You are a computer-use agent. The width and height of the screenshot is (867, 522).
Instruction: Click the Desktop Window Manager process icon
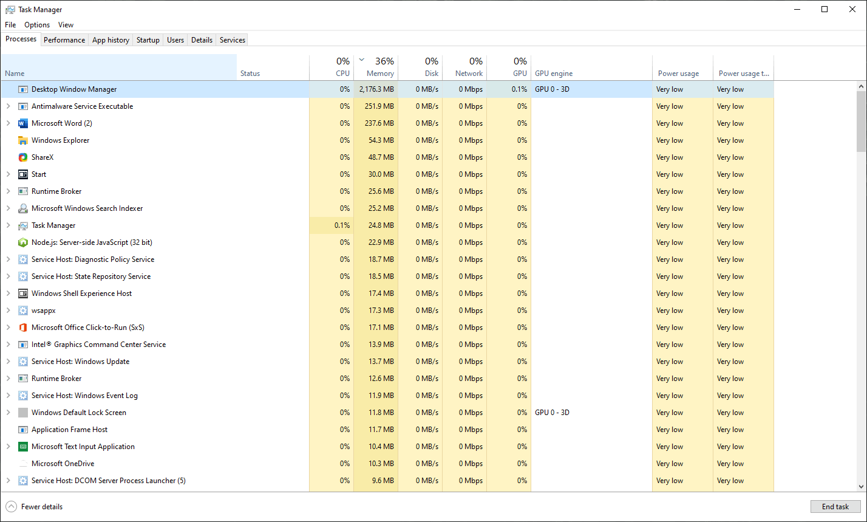click(23, 89)
